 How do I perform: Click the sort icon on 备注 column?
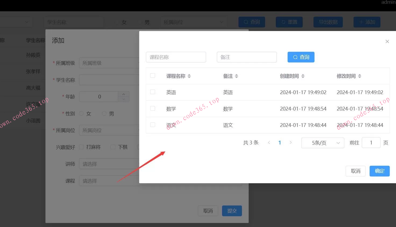[237, 76]
